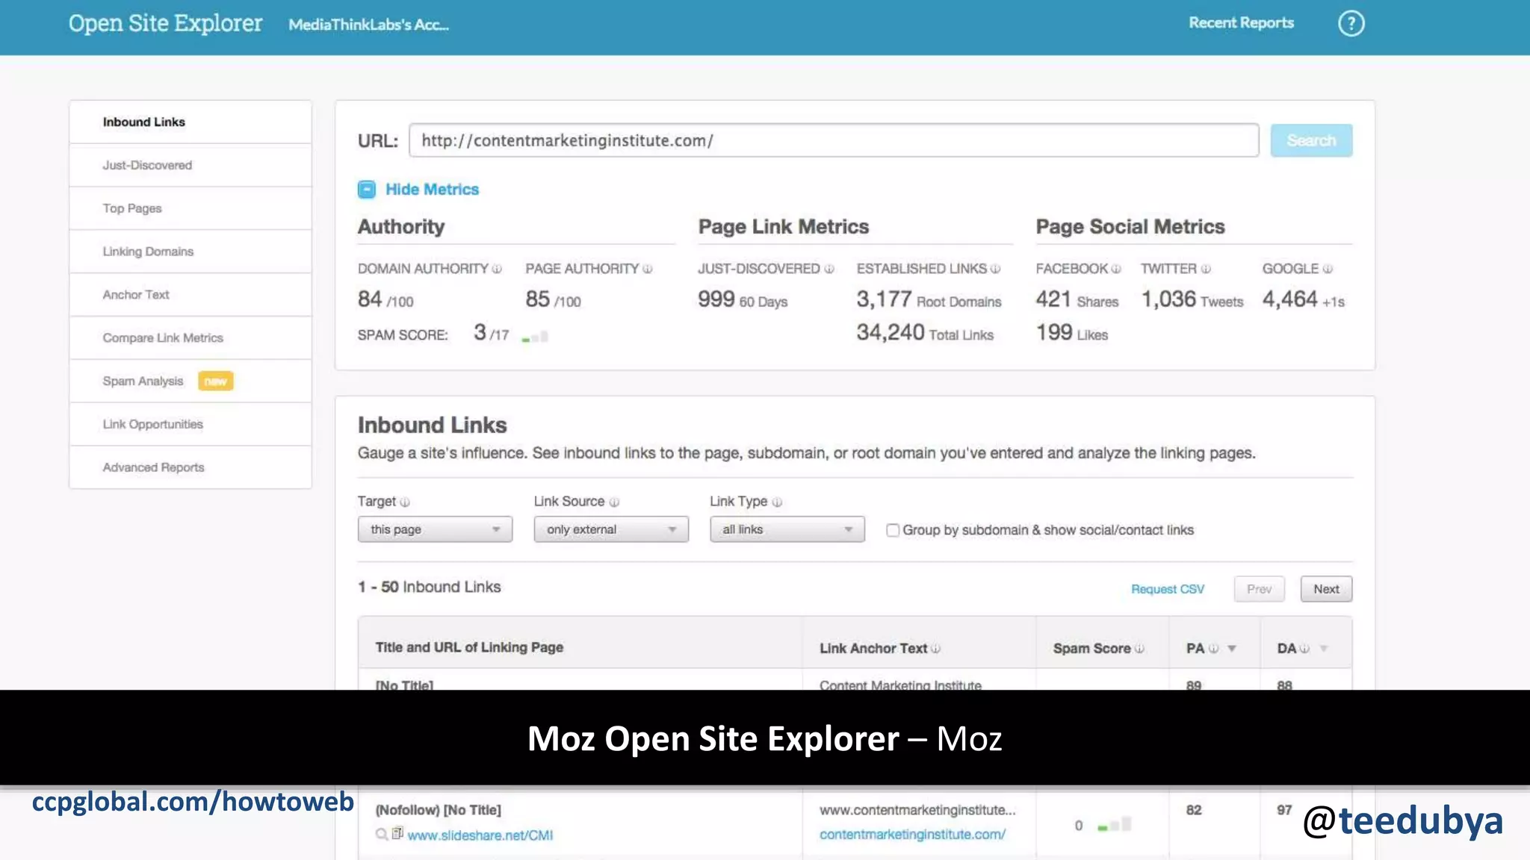
Task: Click info icon next to Facebook
Action: pos(1116,269)
